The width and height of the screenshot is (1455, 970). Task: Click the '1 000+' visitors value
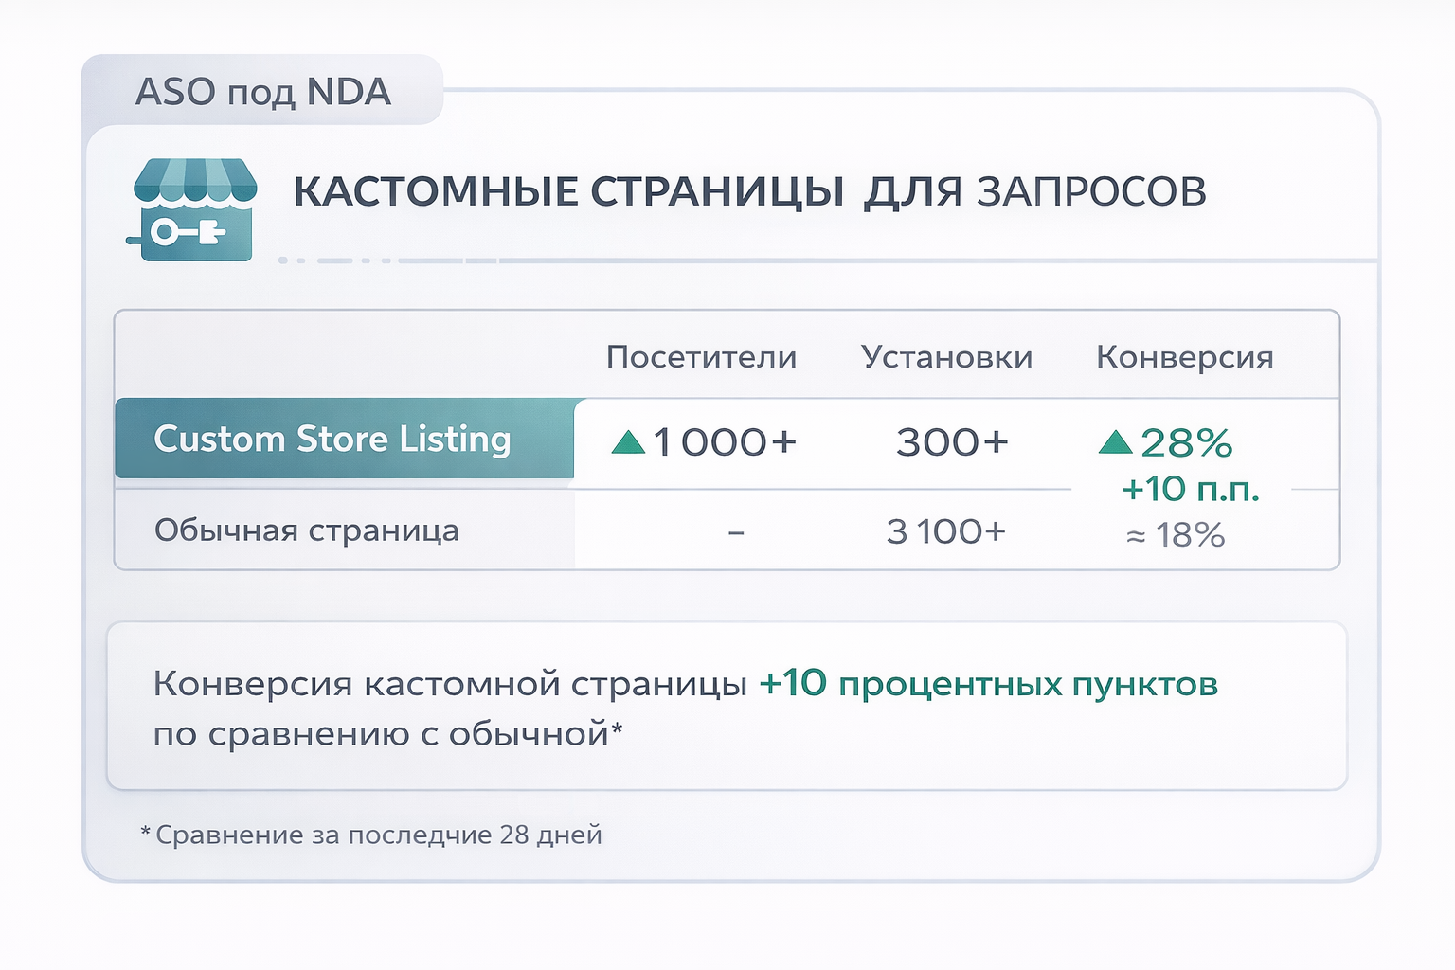pos(725,441)
